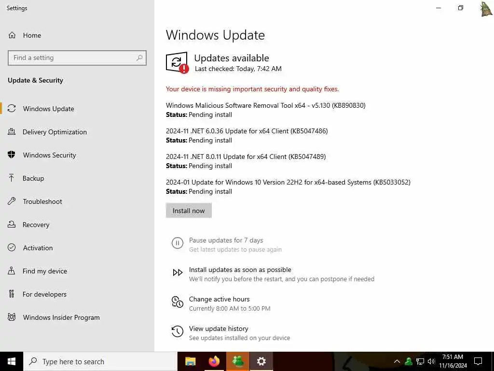
Task: Open the notification action center
Action: click(478, 361)
